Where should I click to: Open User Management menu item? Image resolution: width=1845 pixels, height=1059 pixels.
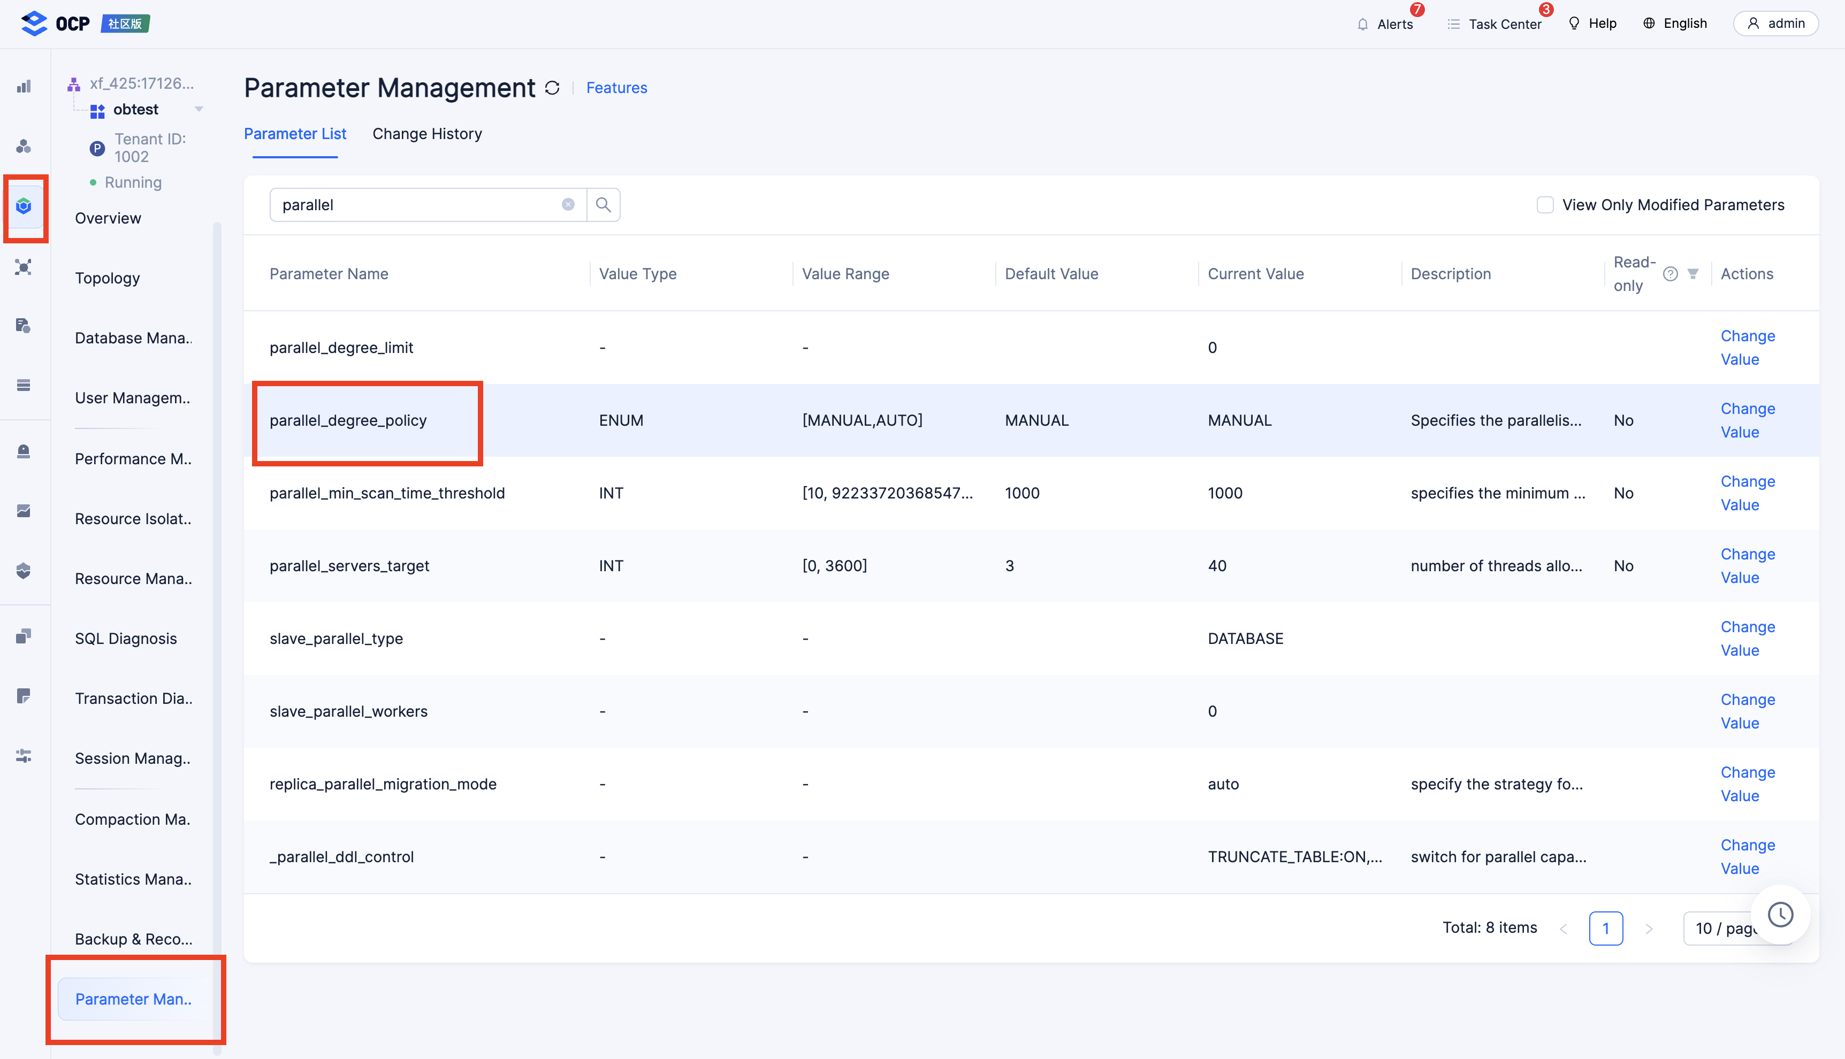tap(133, 398)
